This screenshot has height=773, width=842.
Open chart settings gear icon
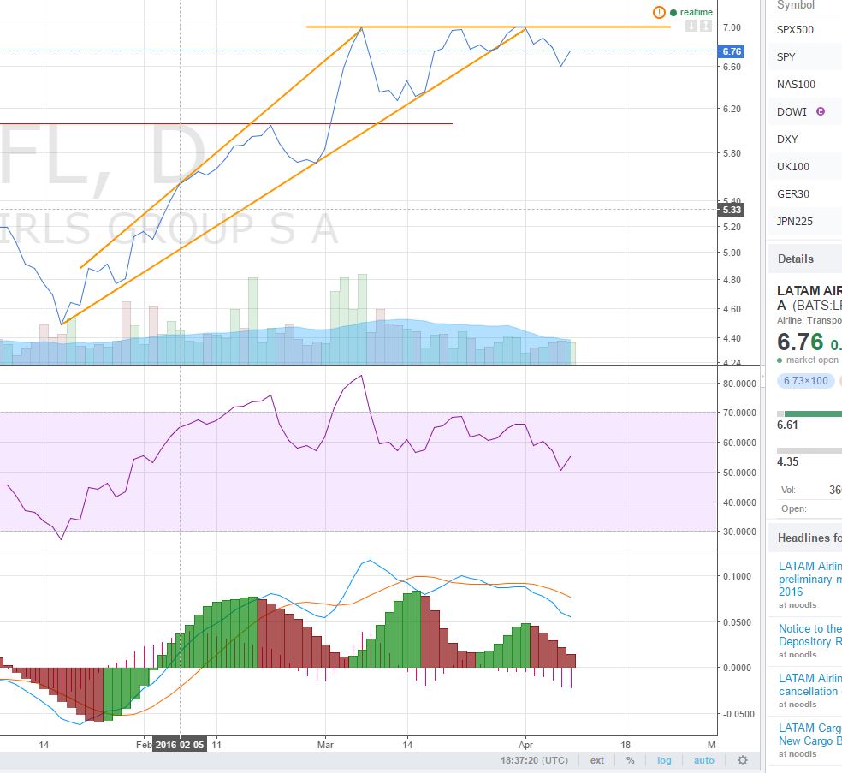(743, 760)
